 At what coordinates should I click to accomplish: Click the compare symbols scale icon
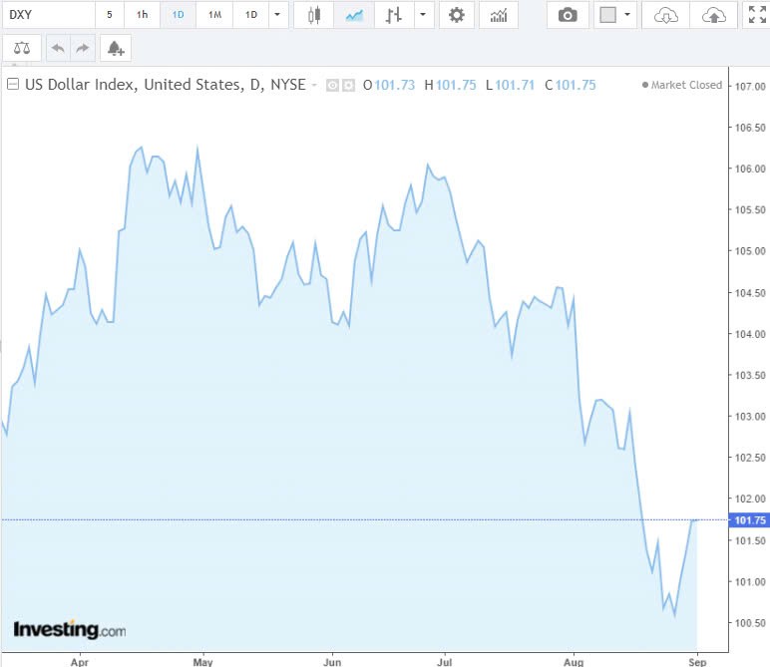coord(22,48)
